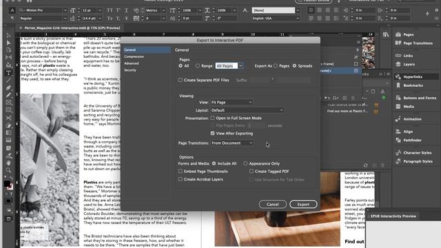Open Page Transitions From Document dropdown

(x=232, y=143)
